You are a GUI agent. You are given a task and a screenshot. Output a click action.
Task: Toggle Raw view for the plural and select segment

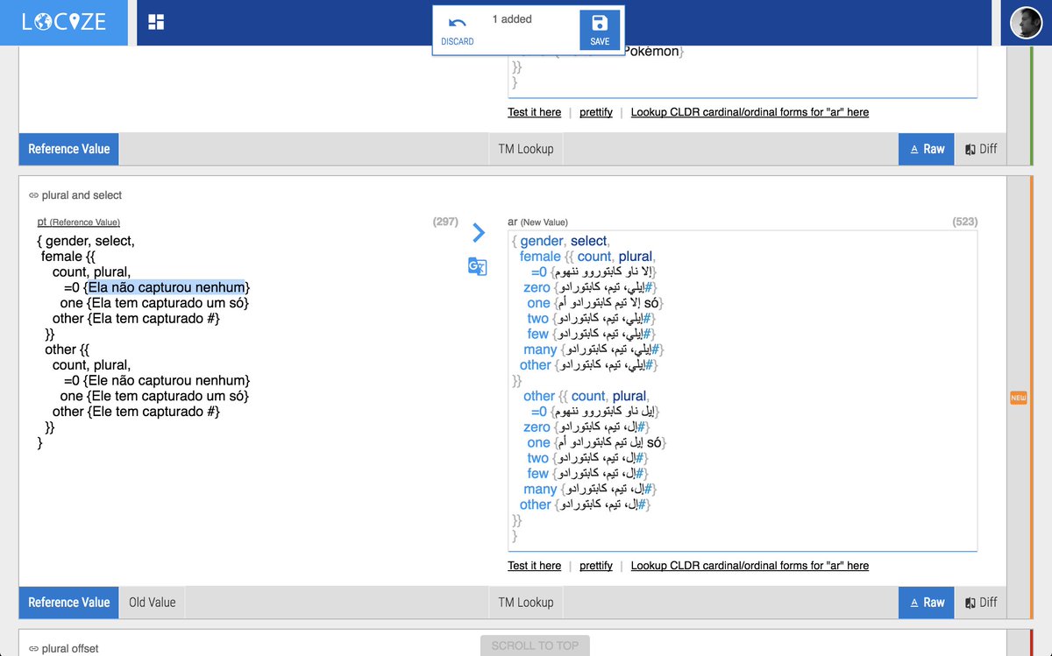tap(926, 602)
